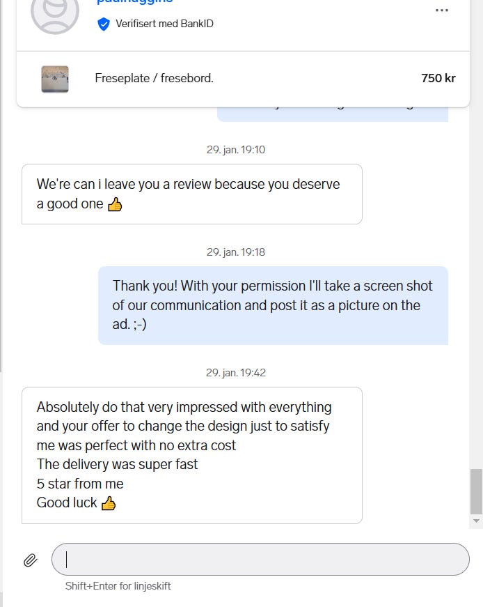Click the partially visible blue username link

(134, 1)
